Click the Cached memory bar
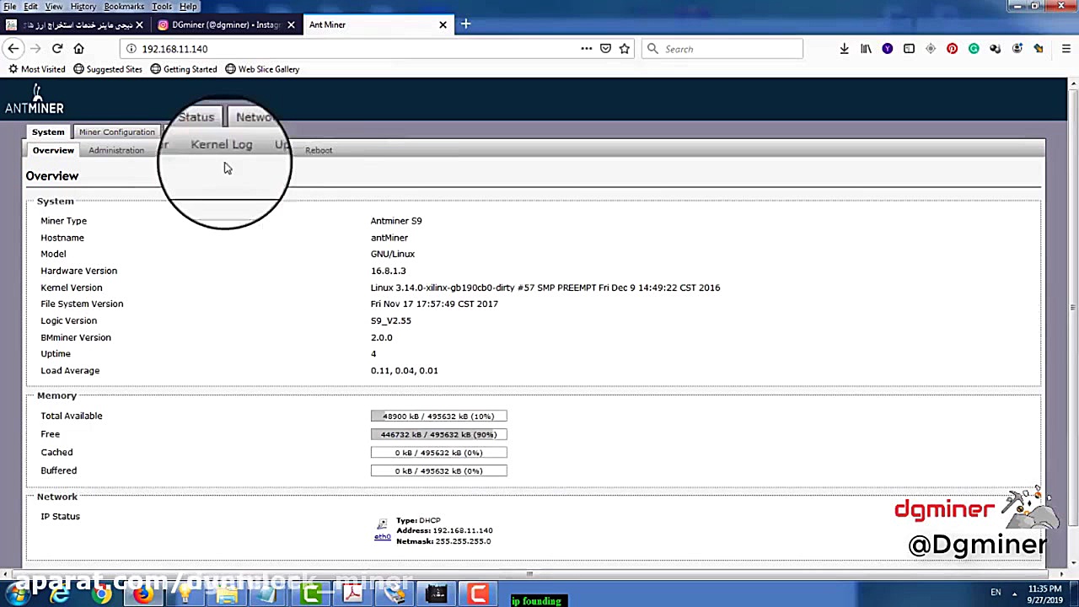 (x=438, y=453)
